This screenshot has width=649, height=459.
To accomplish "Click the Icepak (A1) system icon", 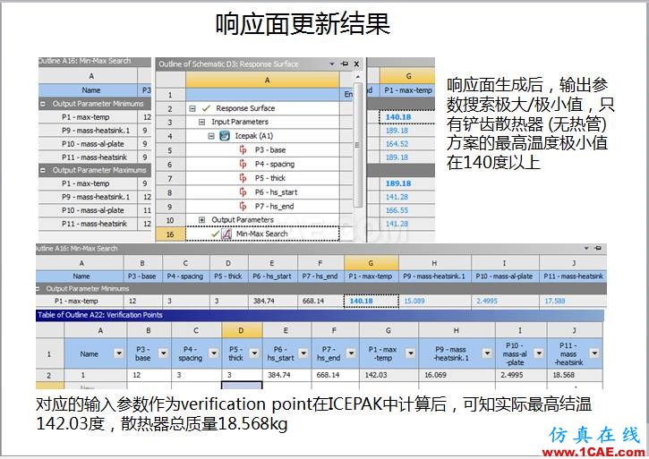I will coord(225,136).
